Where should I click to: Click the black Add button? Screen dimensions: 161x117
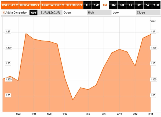coord(34,13)
